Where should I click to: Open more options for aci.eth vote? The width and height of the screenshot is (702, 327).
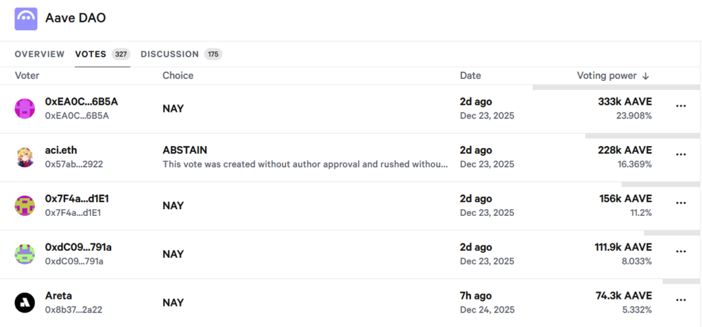[681, 155]
